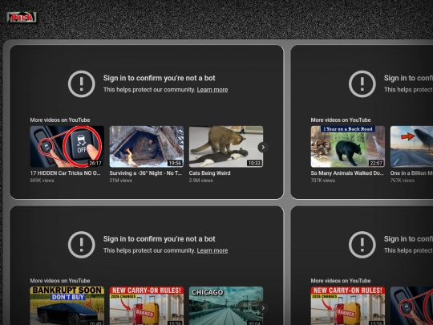Click the title 'Surviving a -36° Night - No T...'
This screenshot has width=433, height=325.
tap(145, 173)
